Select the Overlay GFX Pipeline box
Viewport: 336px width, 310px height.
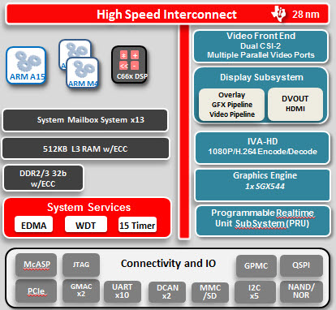[231, 105]
